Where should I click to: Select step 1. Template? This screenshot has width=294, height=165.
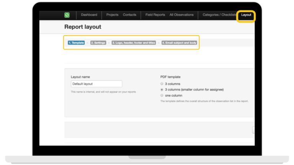click(76, 43)
